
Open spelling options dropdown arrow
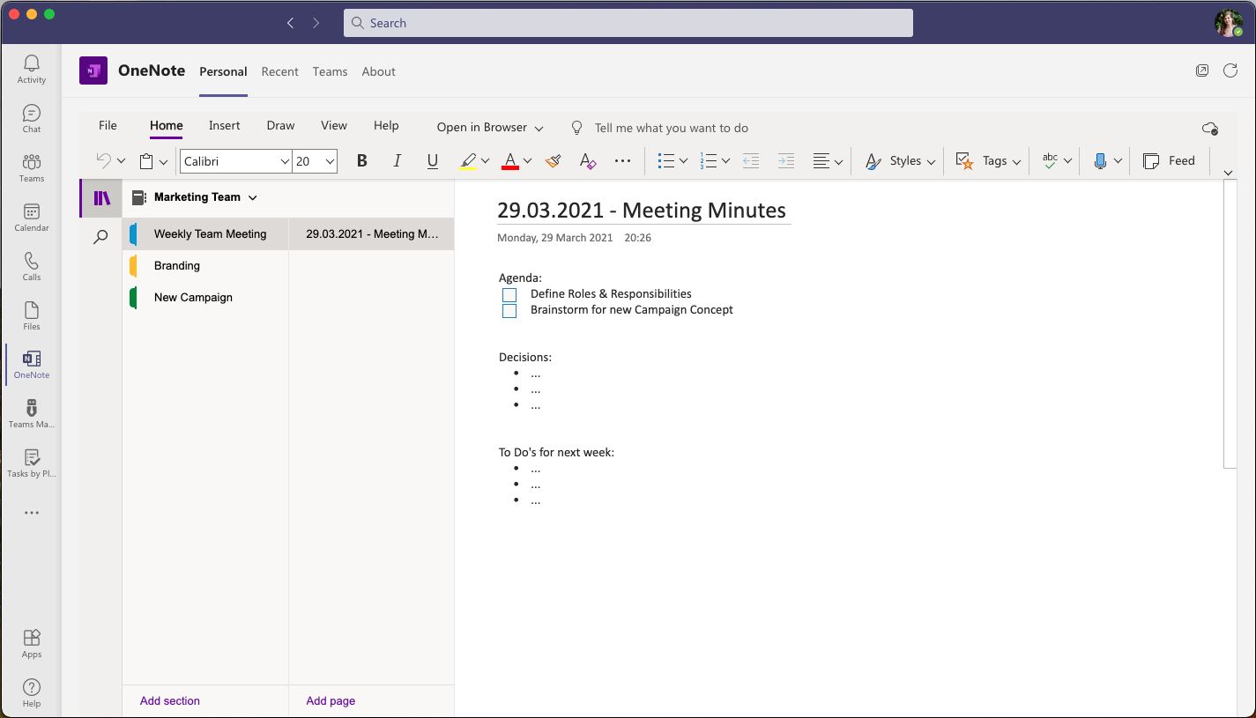[x=1067, y=161]
